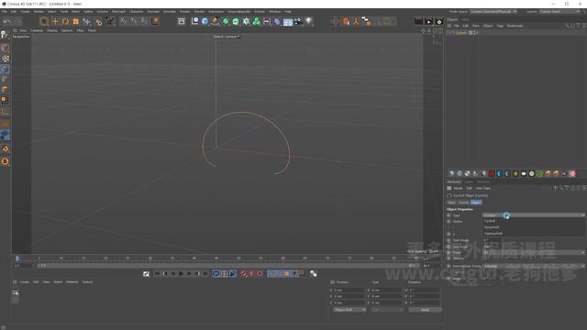Switch to Takes tab
This screenshot has width=587, height=330.
pyautogui.click(x=465, y=19)
